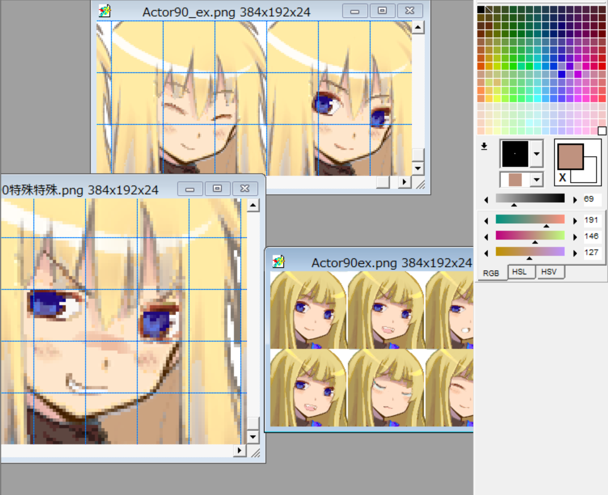Viewport: 608px width, 495px height.
Task: Click the left arrow of the 146 slider
Action: (x=486, y=237)
